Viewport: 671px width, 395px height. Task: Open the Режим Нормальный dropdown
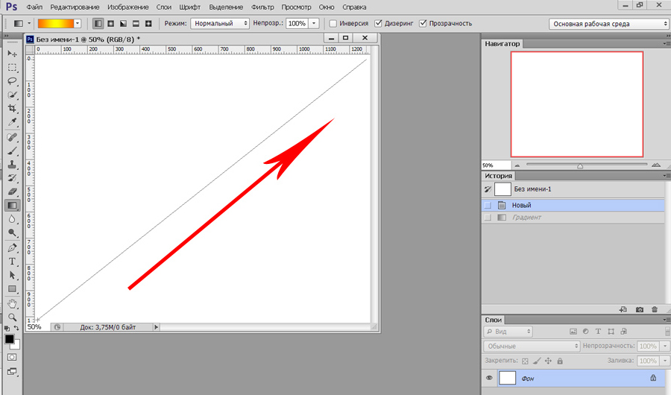point(220,24)
